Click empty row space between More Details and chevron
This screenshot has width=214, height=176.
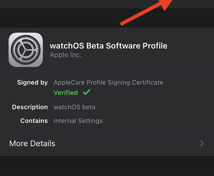(127, 143)
